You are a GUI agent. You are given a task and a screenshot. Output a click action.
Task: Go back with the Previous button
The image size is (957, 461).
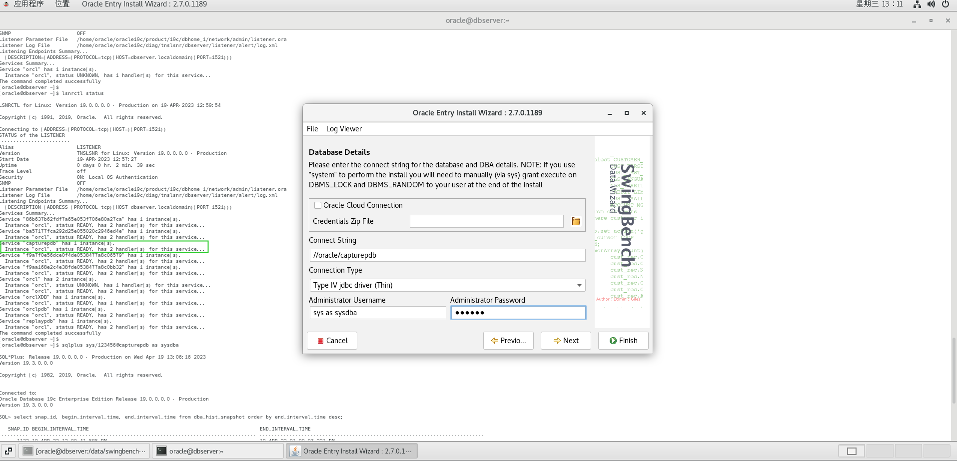508,341
